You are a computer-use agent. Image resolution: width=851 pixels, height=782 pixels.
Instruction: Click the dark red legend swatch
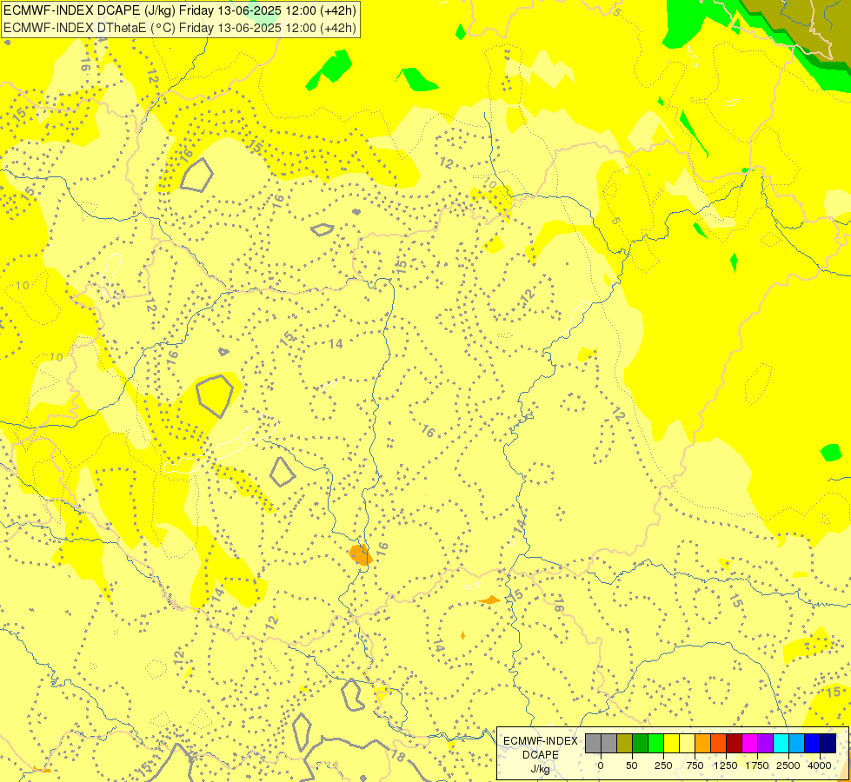pos(735,743)
